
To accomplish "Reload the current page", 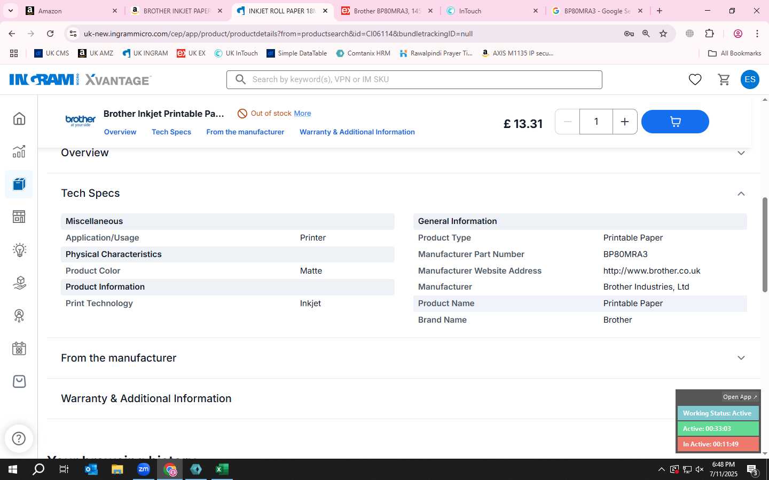I will (50, 34).
